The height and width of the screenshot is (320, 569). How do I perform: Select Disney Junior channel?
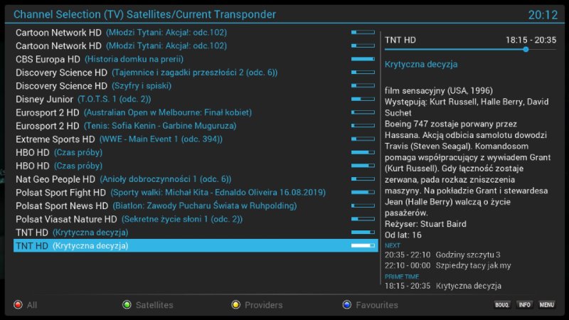tap(195, 99)
